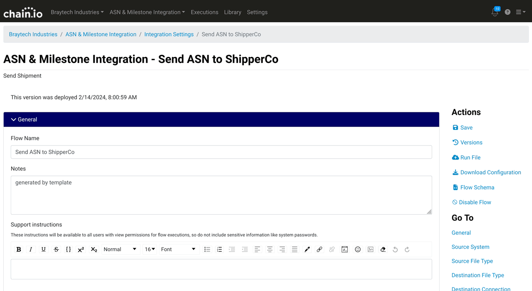This screenshot has height=291, width=532.
Task: Insert a link with the chain icon
Action: click(319, 249)
